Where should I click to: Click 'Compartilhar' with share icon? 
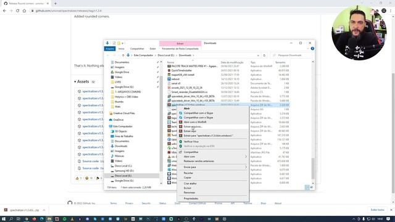191,152
